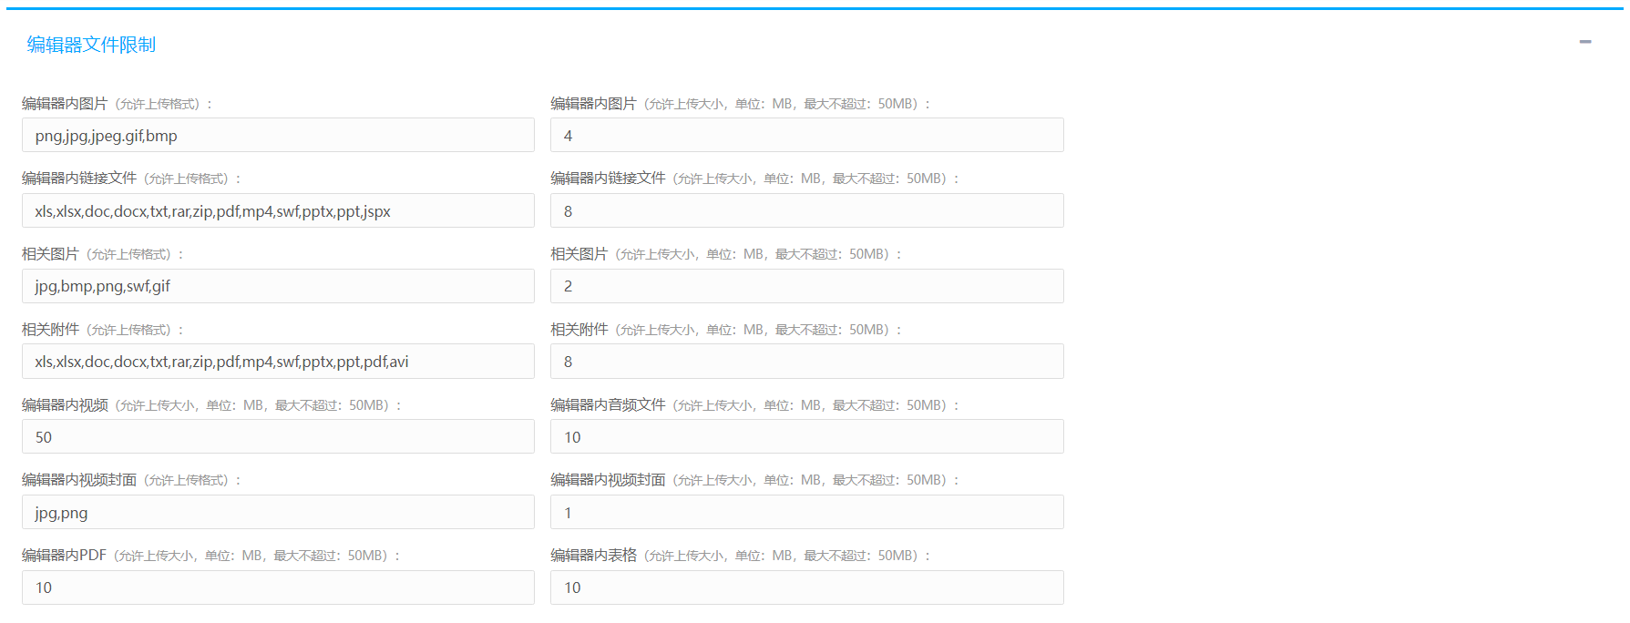The height and width of the screenshot is (623, 1630).
Task: Click the field containing png,jpg,jpeg.gif,bmp
Action: (x=278, y=136)
